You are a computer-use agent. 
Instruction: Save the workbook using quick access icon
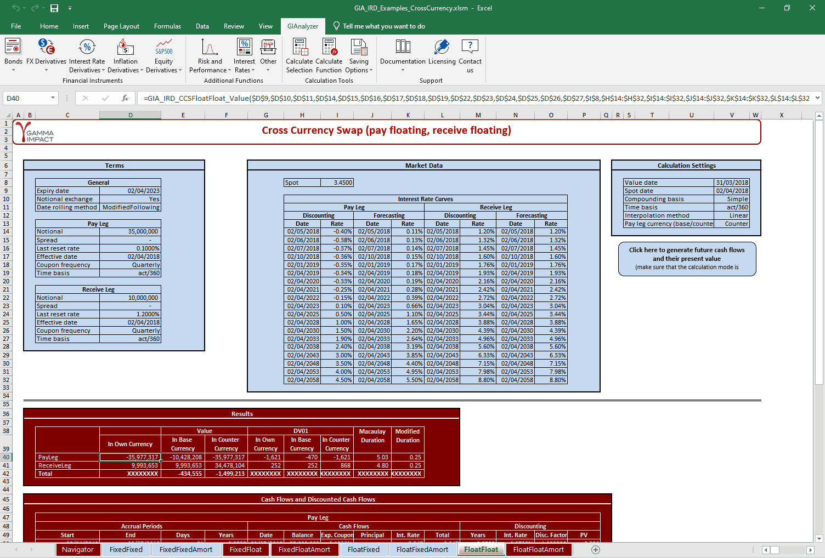[x=54, y=8]
